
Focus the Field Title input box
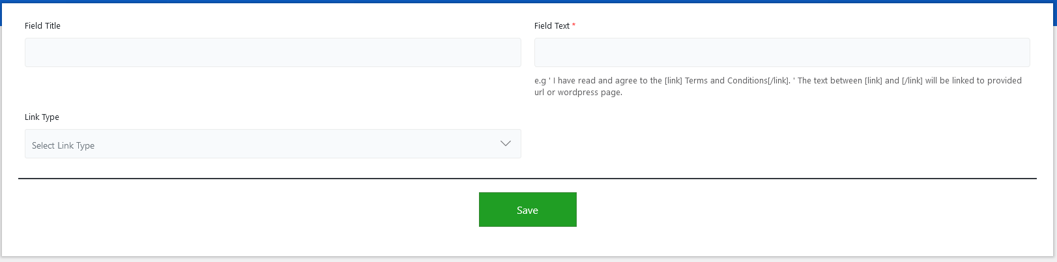pos(272,53)
